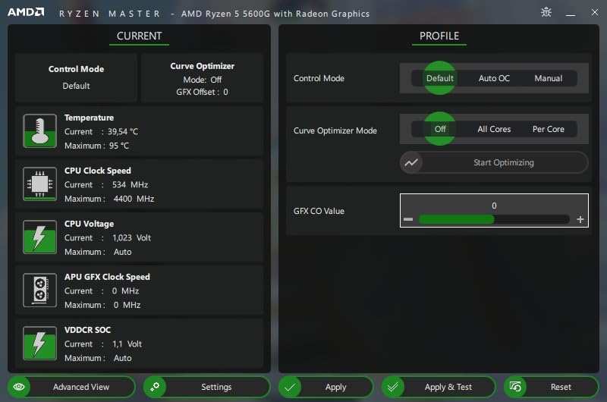The image size is (607, 402).
Task: Click the current temperature value 39,54 °C
Action: (123, 131)
